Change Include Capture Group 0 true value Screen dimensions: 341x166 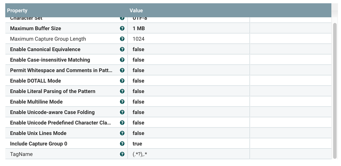click(137, 144)
